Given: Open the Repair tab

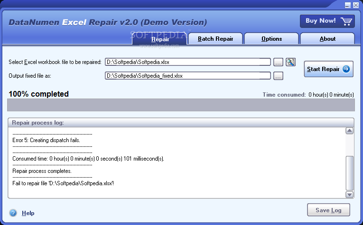Looking at the screenshot, I should [159, 39].
